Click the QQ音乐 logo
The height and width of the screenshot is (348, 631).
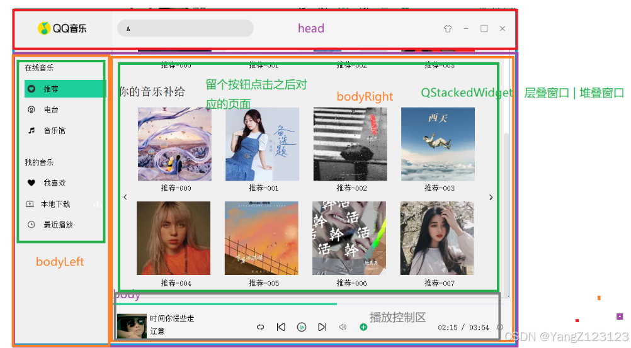[62, 28]
